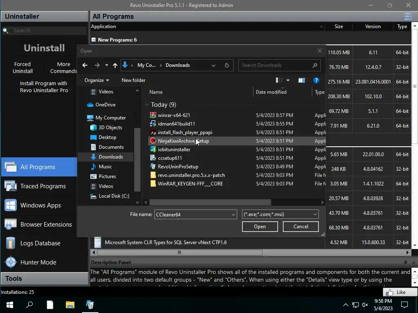Click the New folder button
Viewport: 418px width, 313px height.
coord(133,80)
